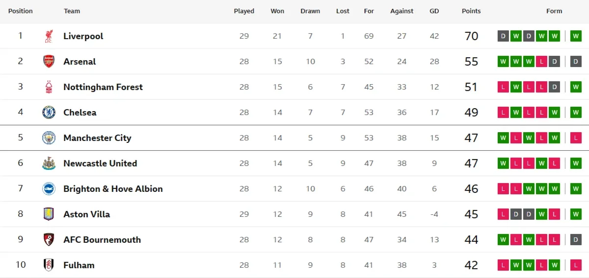Click the AFC Bournemouth crest icon
The height and width of the screenshot is (278, 589).
49,240
